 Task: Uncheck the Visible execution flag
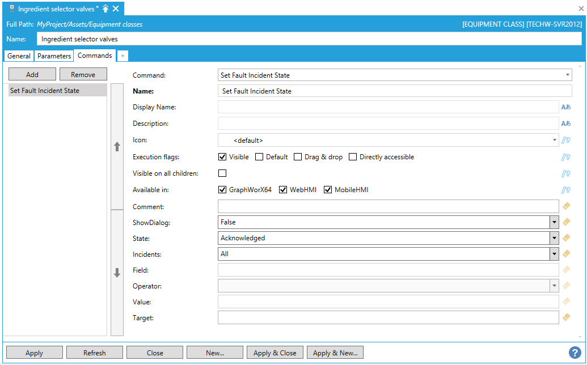click(x=222, y=157)
